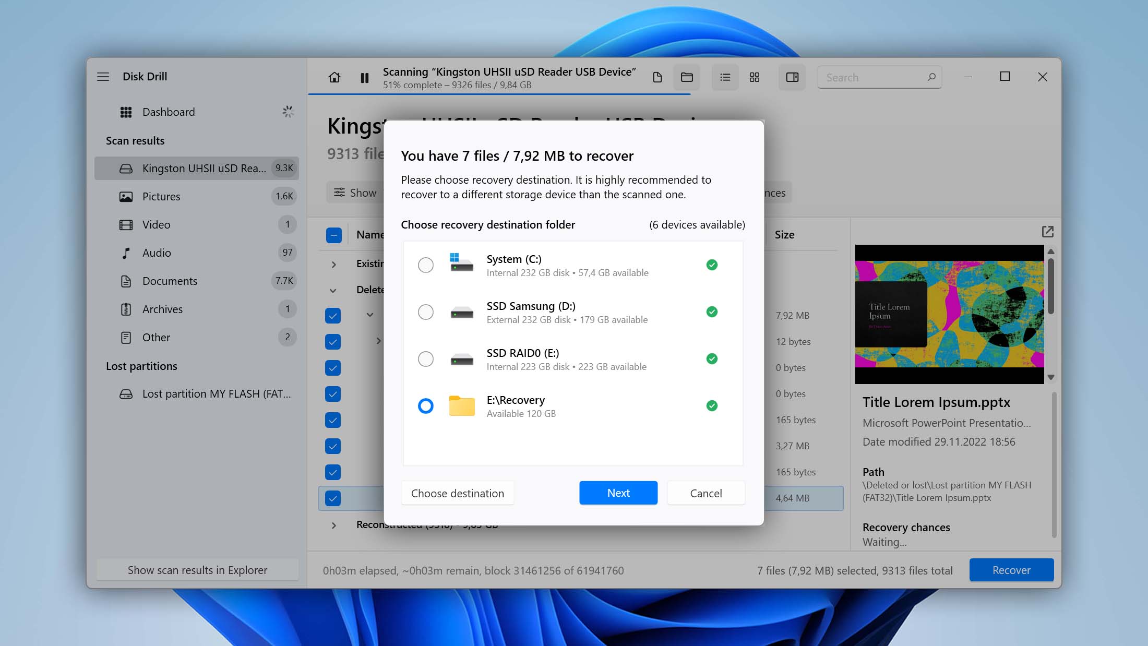Open Dashboard from the sidebar

(x=196, y=112)
